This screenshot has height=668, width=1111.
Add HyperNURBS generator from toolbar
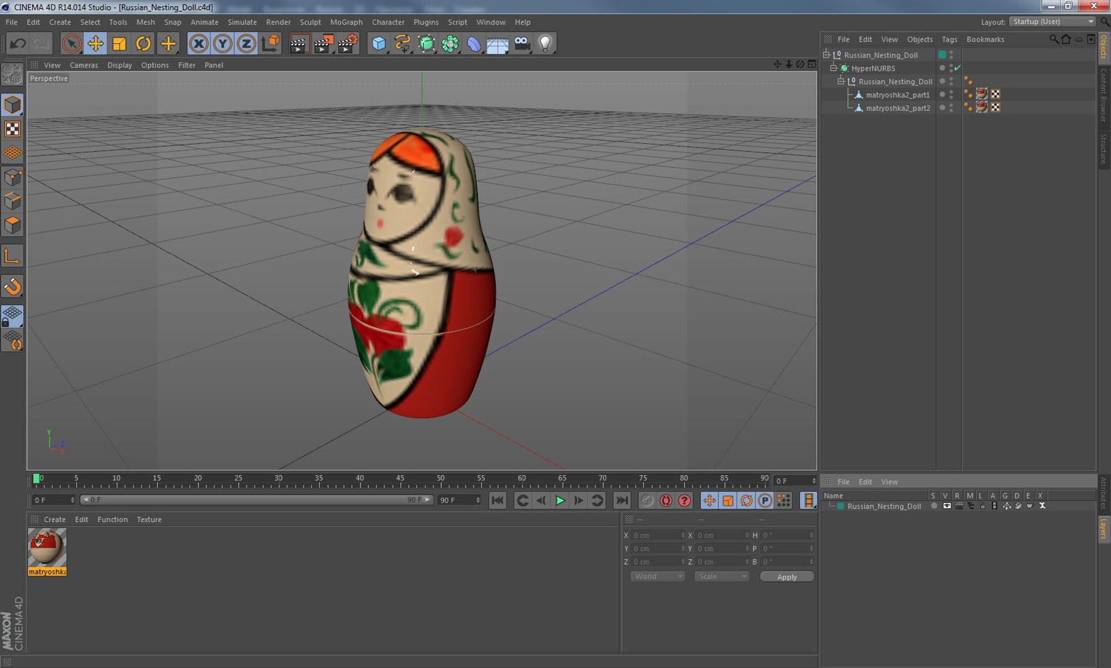[426, 43]
